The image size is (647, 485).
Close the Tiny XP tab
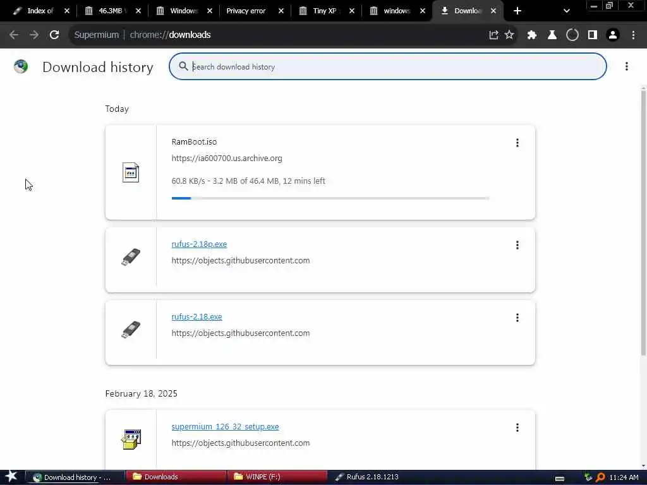click(x=351, y=11)
